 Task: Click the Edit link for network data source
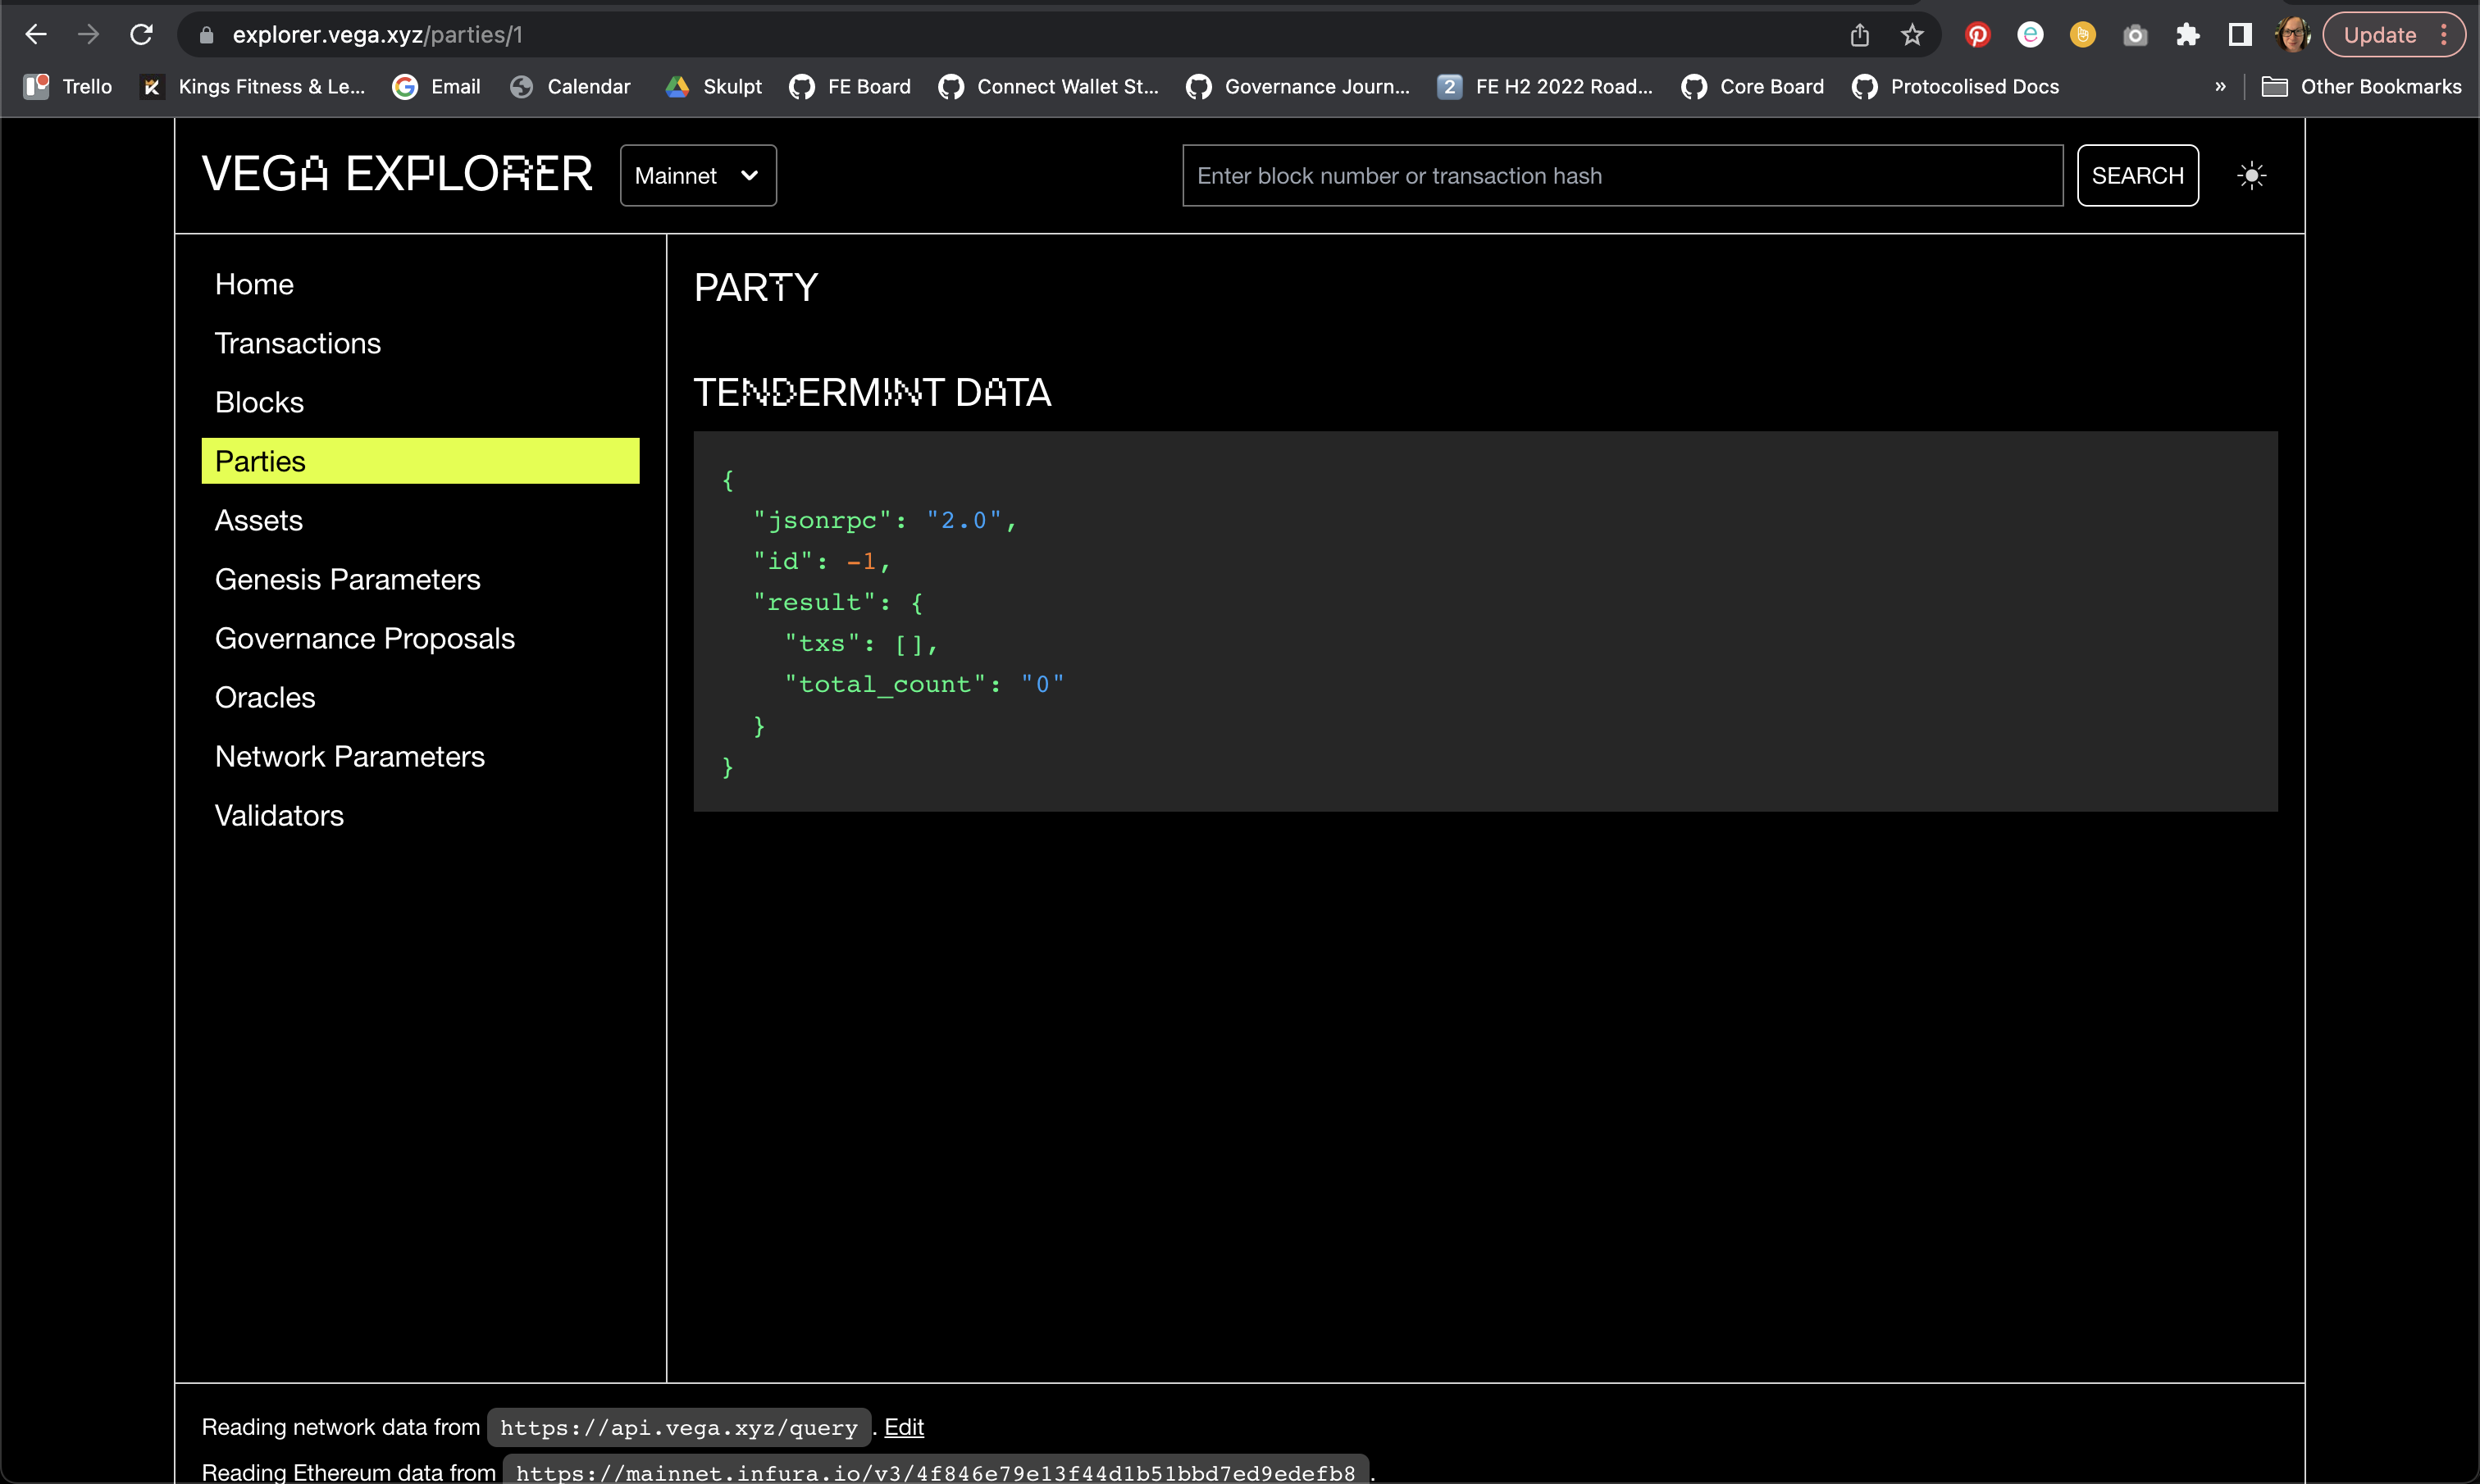pos(904,1427)
